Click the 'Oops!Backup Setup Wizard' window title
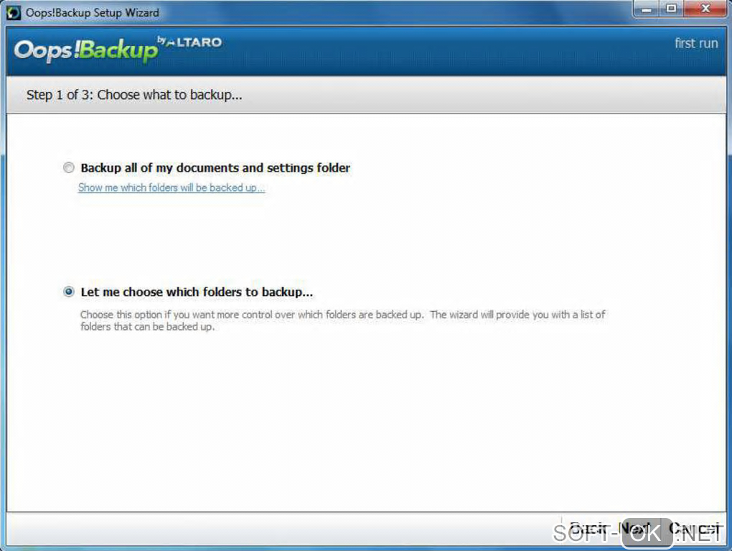732x551 pixels. click(x=93, y=13)
